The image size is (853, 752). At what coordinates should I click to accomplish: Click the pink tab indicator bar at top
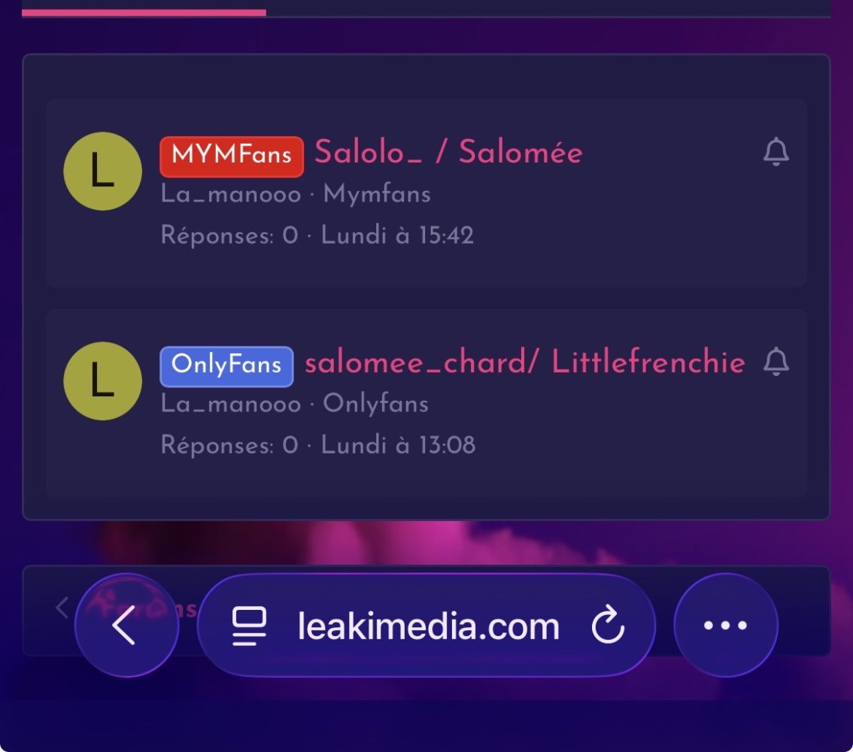pyautogui.click(x=144, y=13)
